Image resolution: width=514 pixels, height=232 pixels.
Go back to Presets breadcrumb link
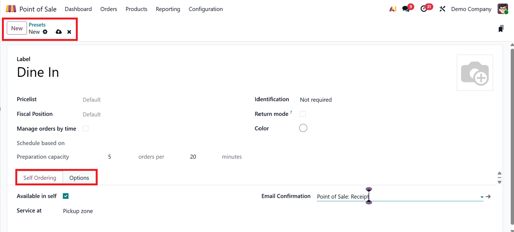(x=37, y=25)
